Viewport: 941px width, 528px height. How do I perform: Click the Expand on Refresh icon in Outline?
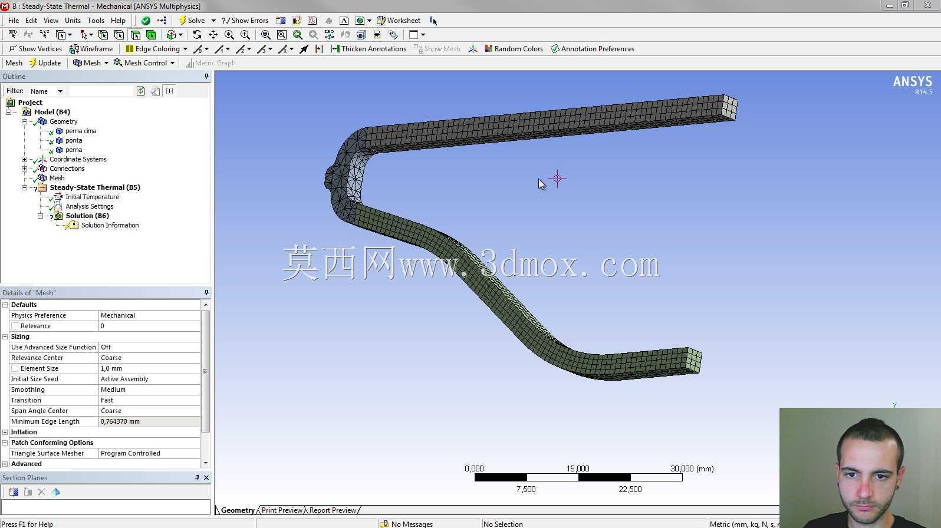pyautogui.click(x=170, y=91)
